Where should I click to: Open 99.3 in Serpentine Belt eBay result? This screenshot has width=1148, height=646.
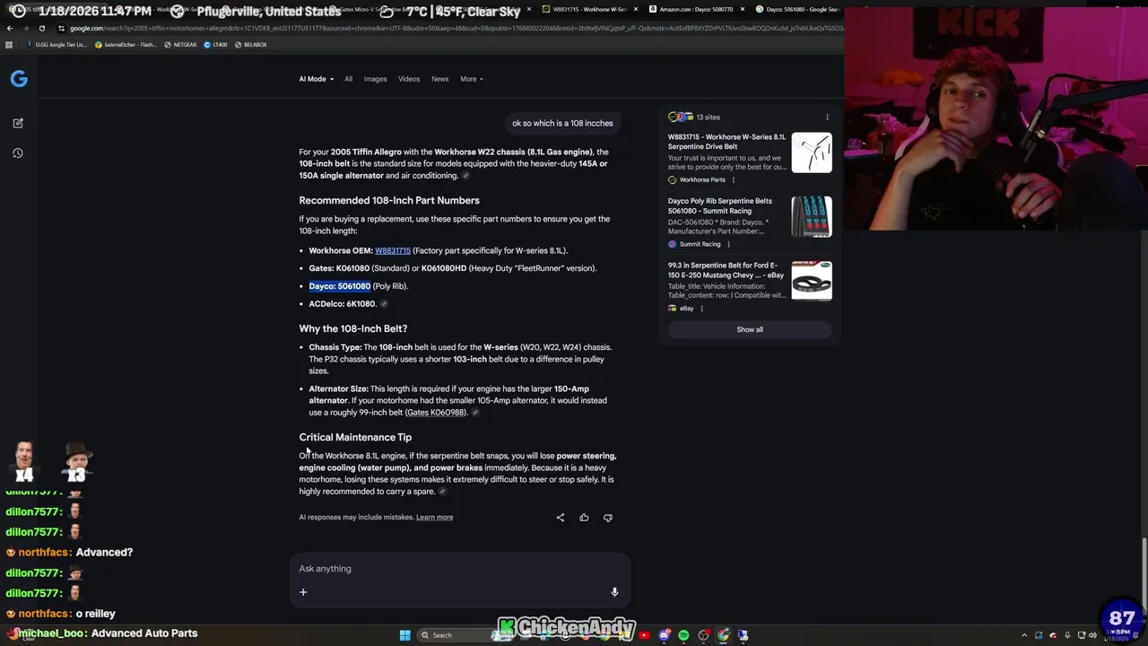726,270
